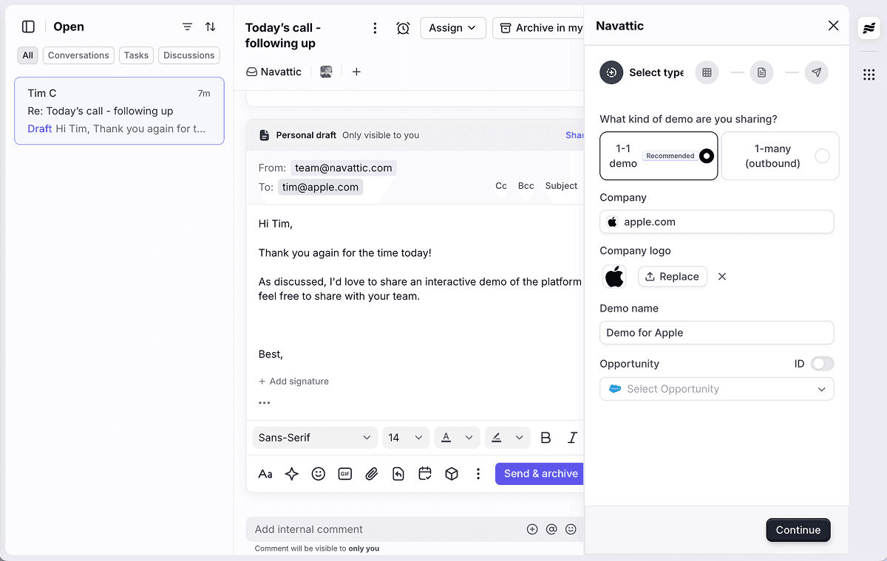Open the scheduling calendar icon in the composer

[424, 473]
